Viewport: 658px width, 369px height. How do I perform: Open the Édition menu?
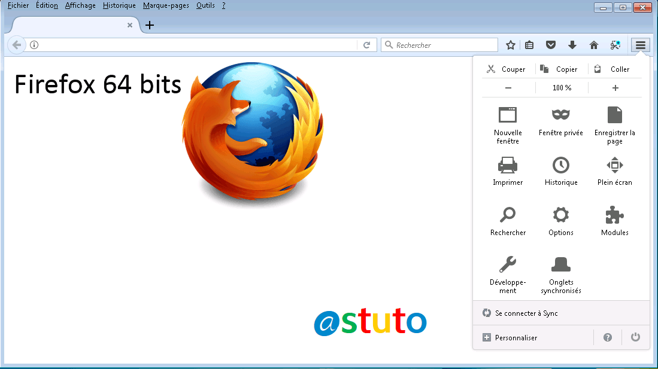47,5
